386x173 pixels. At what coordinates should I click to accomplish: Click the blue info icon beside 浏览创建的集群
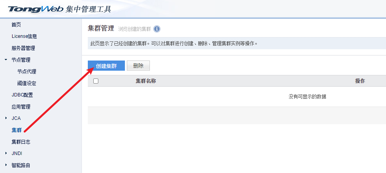(x=157, y=29)
